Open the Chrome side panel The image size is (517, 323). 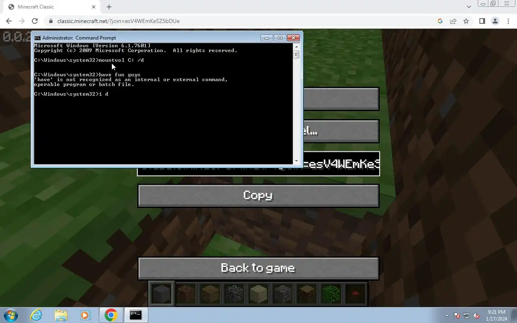[482, 21]
